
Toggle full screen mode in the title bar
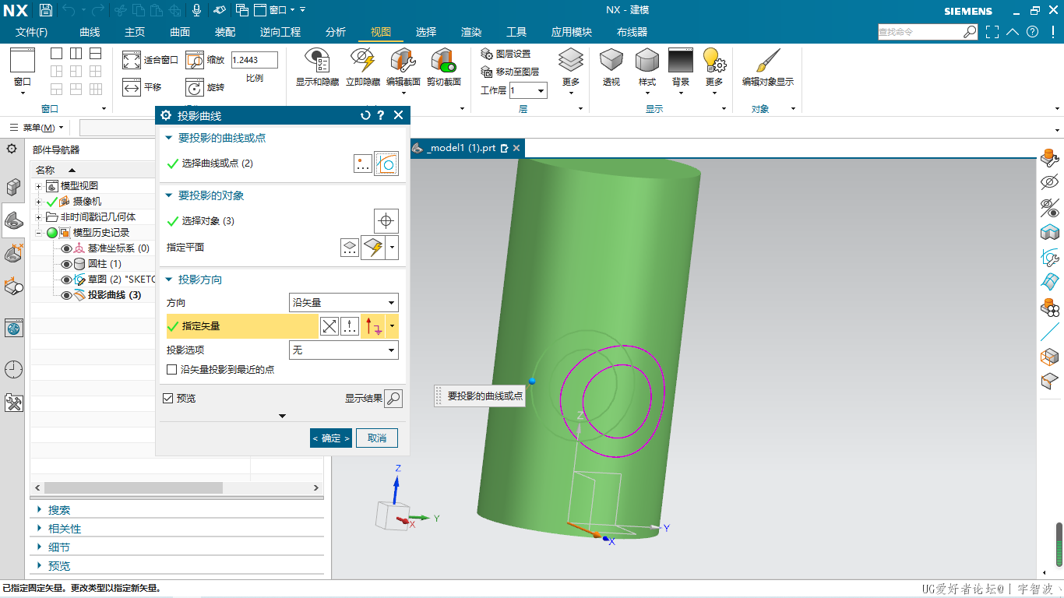click(992, 32)
